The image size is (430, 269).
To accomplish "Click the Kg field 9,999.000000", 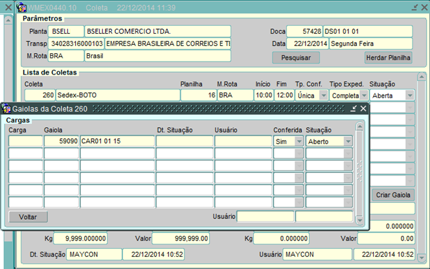I will coord(80,239).
